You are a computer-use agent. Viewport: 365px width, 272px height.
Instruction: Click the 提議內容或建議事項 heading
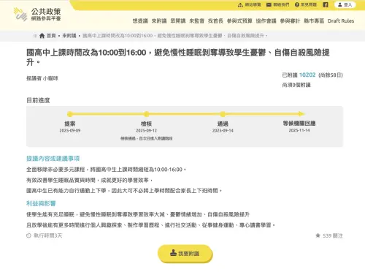53,159
